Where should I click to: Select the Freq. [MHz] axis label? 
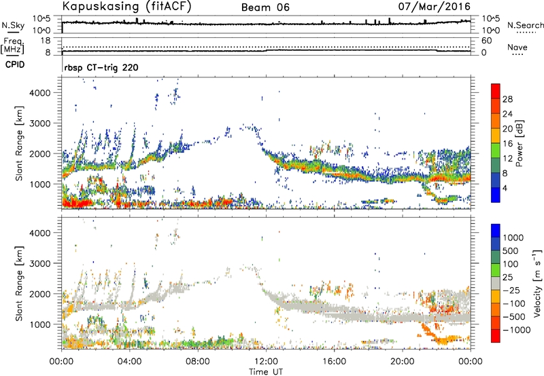point(13,45)
